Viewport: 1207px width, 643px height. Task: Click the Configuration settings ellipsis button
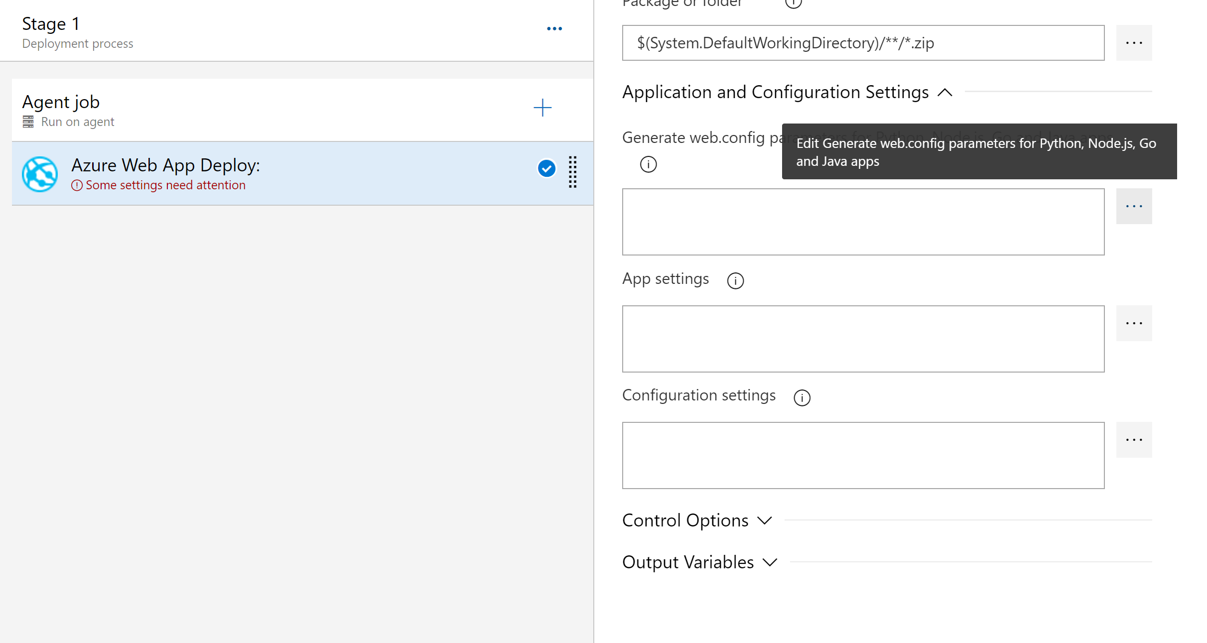tap(1134, 439)
